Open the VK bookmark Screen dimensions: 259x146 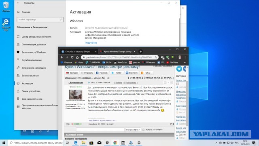tap(161, 62)
